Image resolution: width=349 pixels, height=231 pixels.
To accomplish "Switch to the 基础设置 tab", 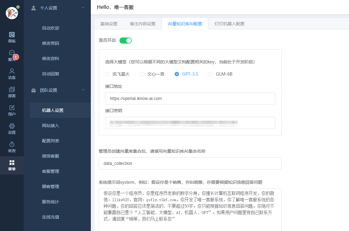I will (109, 24).
